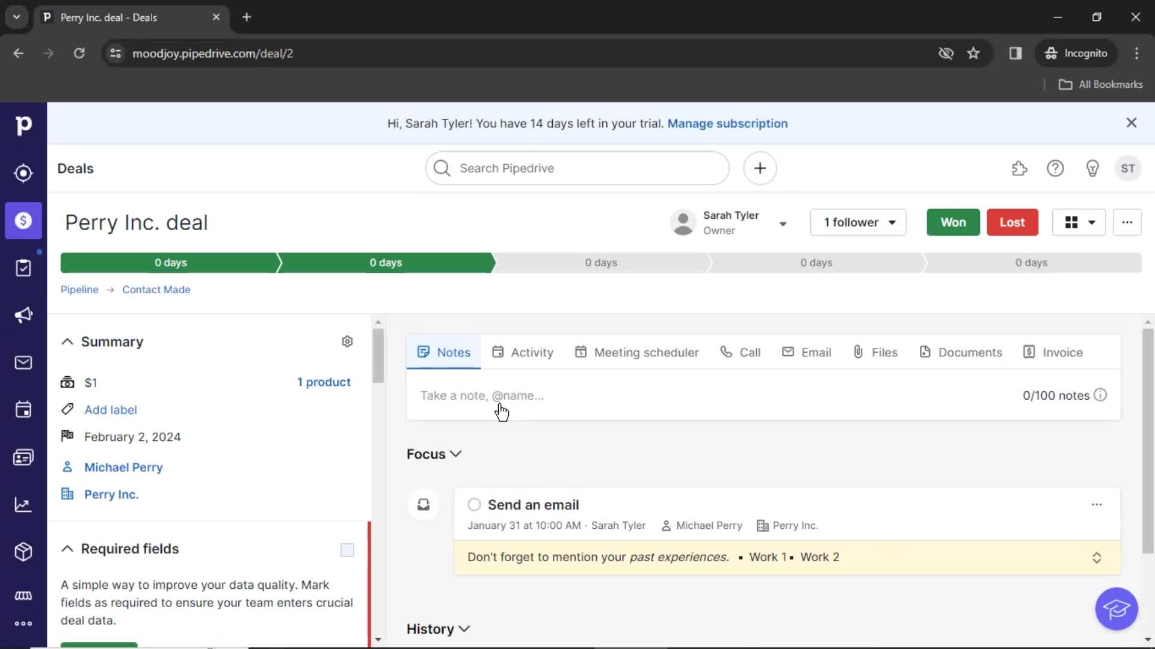
Task: Open Campaigns megaphone icon in sidebar
Action: pos(23,315)
